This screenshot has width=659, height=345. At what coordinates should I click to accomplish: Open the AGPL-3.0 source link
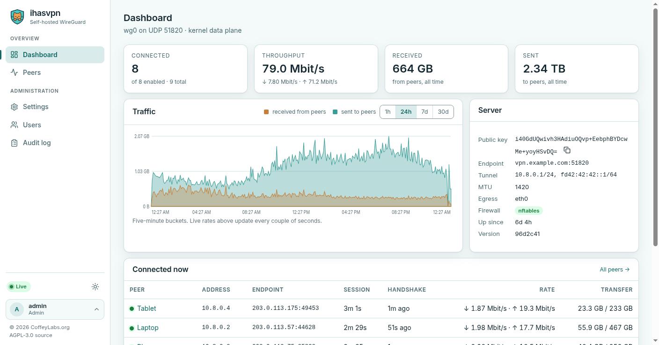point(31,335)
